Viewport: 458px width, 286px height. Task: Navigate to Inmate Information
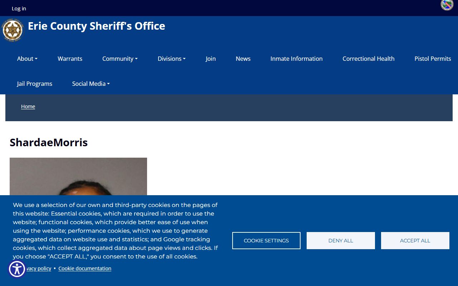point(297,59)
